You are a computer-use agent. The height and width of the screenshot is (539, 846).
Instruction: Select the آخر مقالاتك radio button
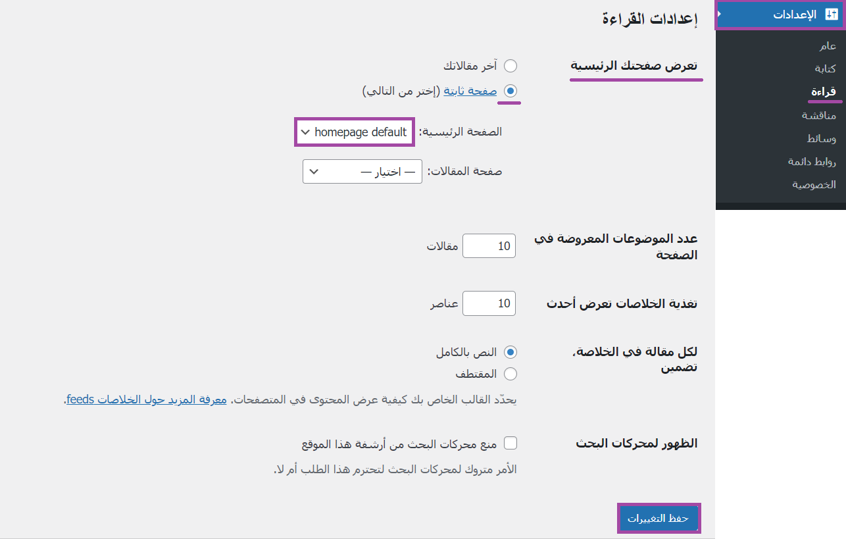[x=510, y=66]
